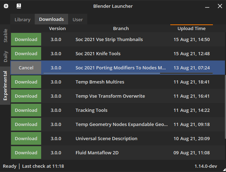Download the Tracking Tools build
Screen dimensions: 226x172
coord(26,110)
